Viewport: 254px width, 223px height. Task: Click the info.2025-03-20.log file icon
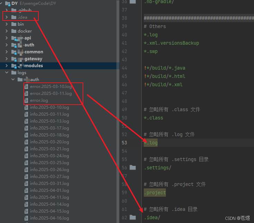[26, 142]
